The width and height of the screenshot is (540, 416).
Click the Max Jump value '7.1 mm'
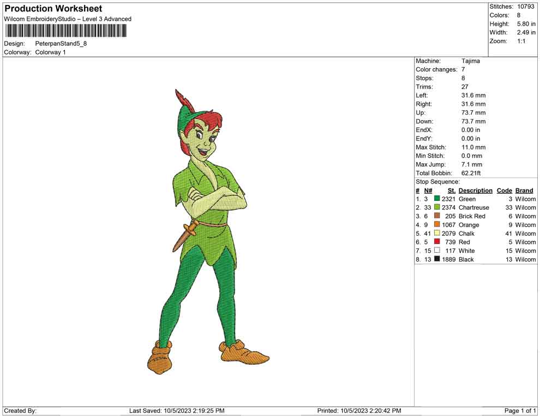(x=472, y=164)
